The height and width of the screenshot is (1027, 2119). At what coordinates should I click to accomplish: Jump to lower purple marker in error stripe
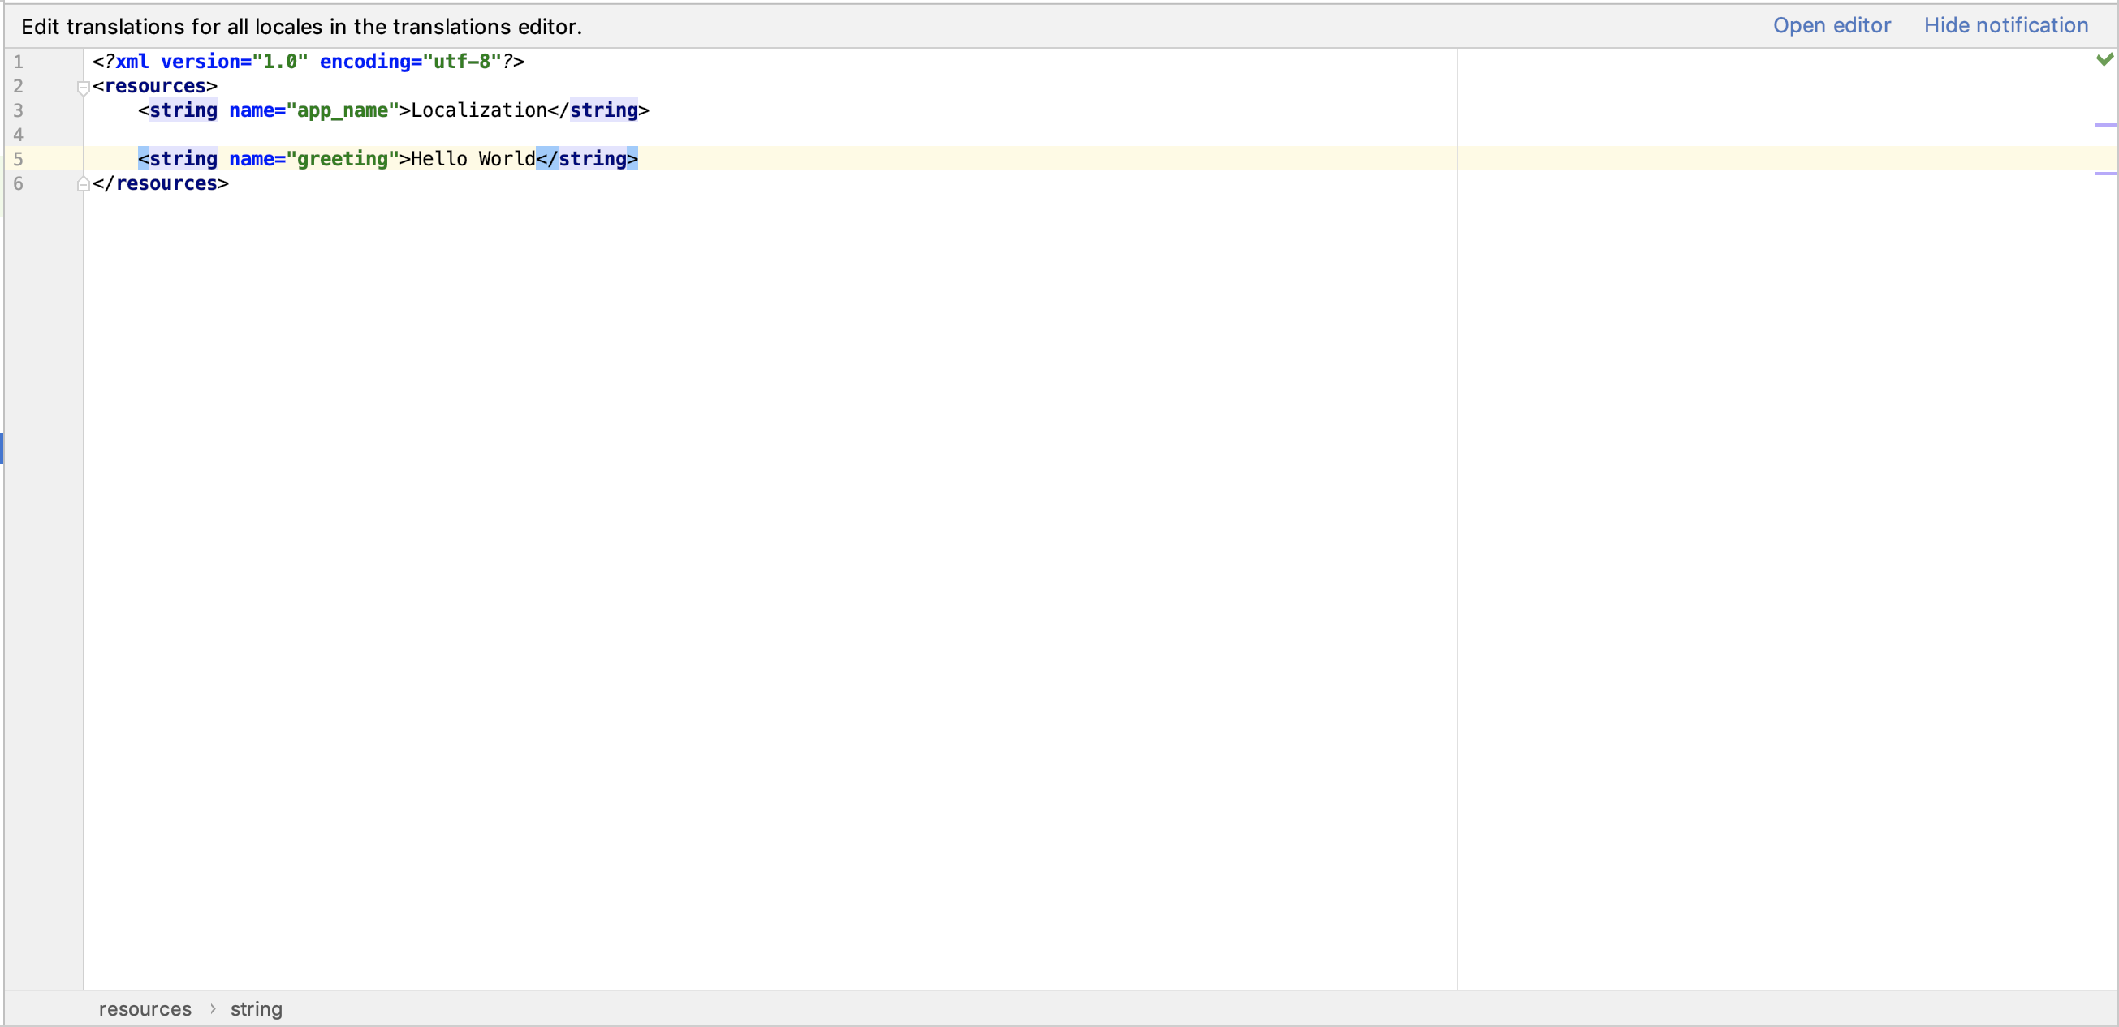[x=2104, y=174]
